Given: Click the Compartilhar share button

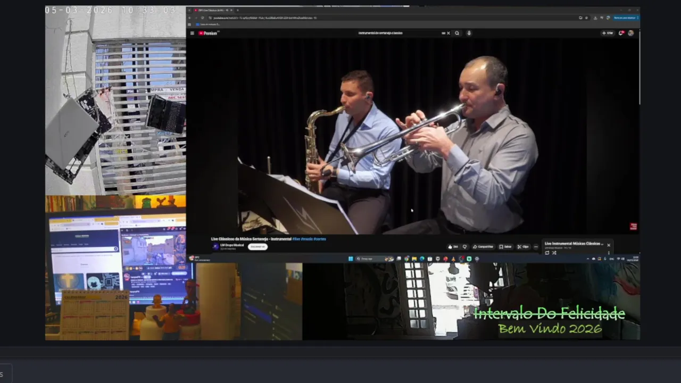Looking at the screenshot, I should pos(483,247).
